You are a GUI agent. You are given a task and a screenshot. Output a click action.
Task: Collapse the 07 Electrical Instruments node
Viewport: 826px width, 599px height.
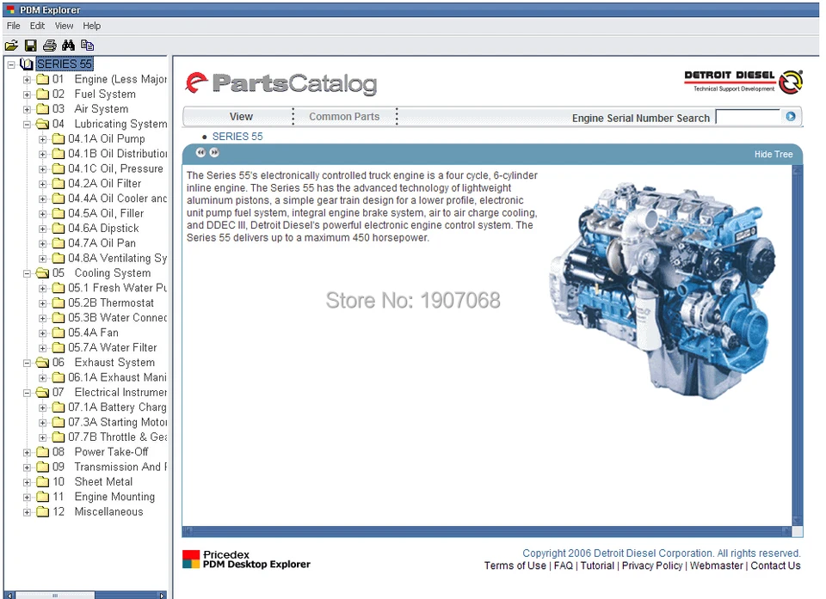tap(27, 394)
